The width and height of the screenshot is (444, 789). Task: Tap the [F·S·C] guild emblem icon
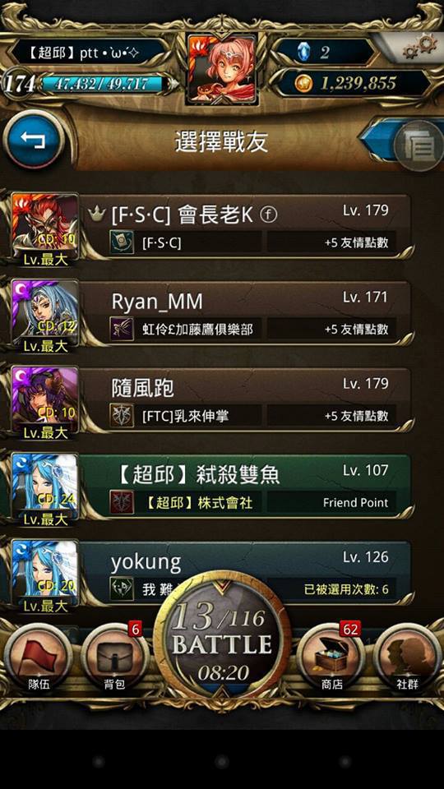[x=122, y=242]
